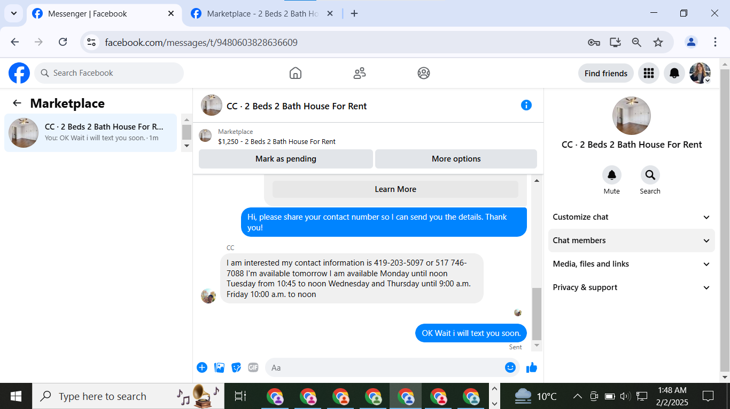The width and height of the screenshot is (730, 409).
Task: Open Windows Task View
Action: (x=240, y=396)
